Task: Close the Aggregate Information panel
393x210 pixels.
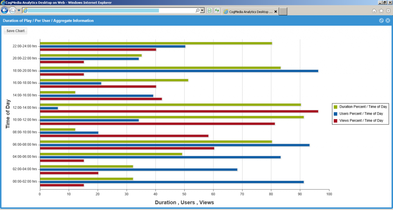Action: point(388,21)
